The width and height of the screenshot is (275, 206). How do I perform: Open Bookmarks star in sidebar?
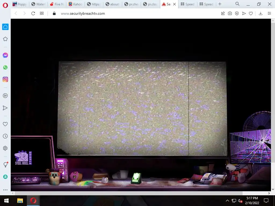[5, 39]
